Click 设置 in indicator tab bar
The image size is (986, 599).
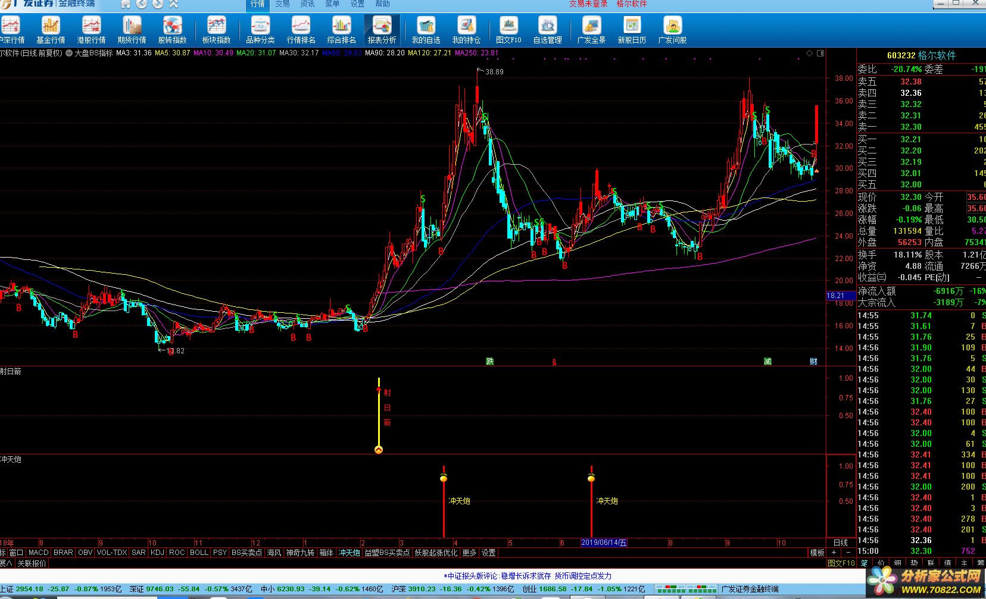[489, 553]
